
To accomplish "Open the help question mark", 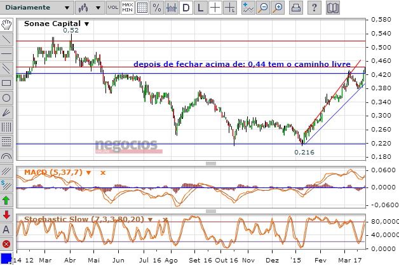I will pyautogui.click(x=314, y=8).
